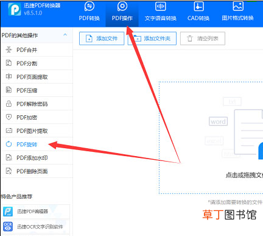Click the trash icon in 清空列表

189,38
